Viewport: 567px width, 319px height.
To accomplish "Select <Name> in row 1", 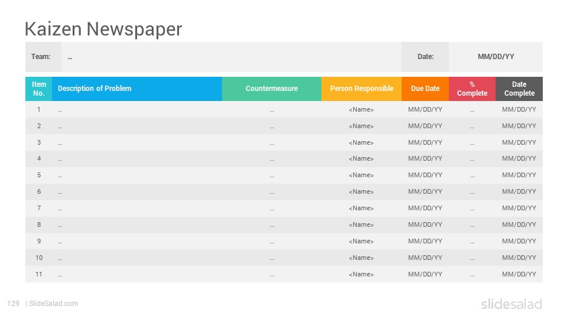I will click(x=361, y=109).
